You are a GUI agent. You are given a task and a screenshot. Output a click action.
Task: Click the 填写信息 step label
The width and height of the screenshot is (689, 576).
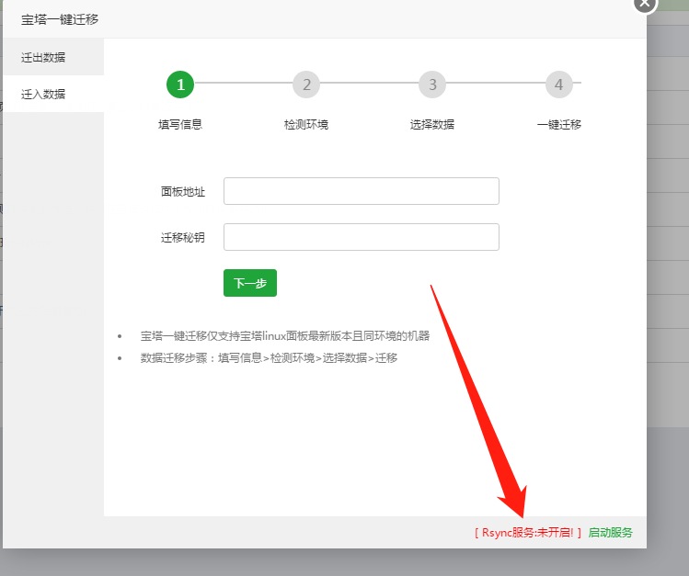(180, 125)
